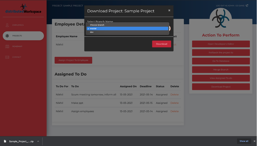The height and width of the screenshot is (146, 257).
Task: Click the paper plane icon beside logout
Action: pyautogui.click(x=247, y=5)
